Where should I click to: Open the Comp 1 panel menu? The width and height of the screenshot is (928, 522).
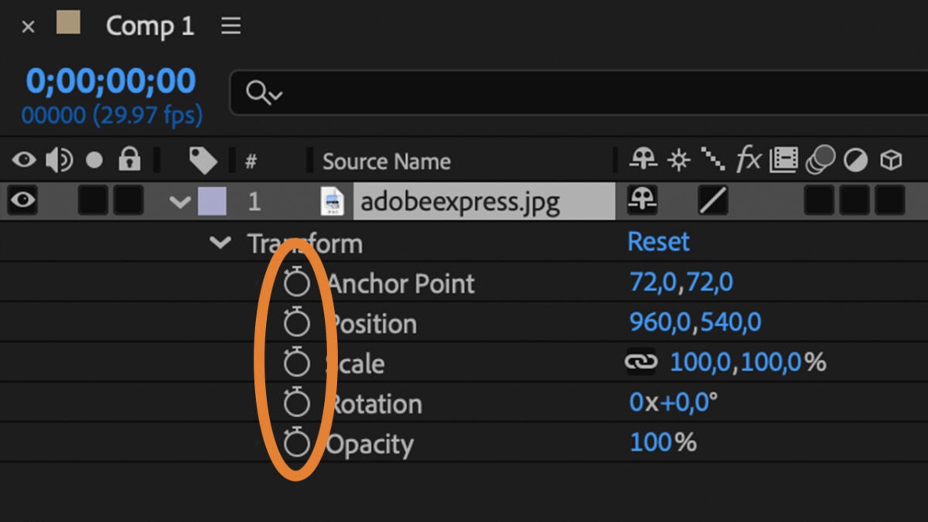pos(230,26)
